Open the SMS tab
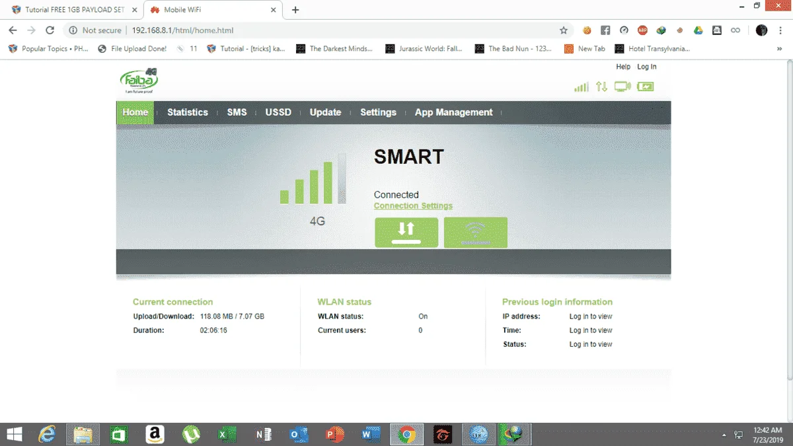 point(237,112)
